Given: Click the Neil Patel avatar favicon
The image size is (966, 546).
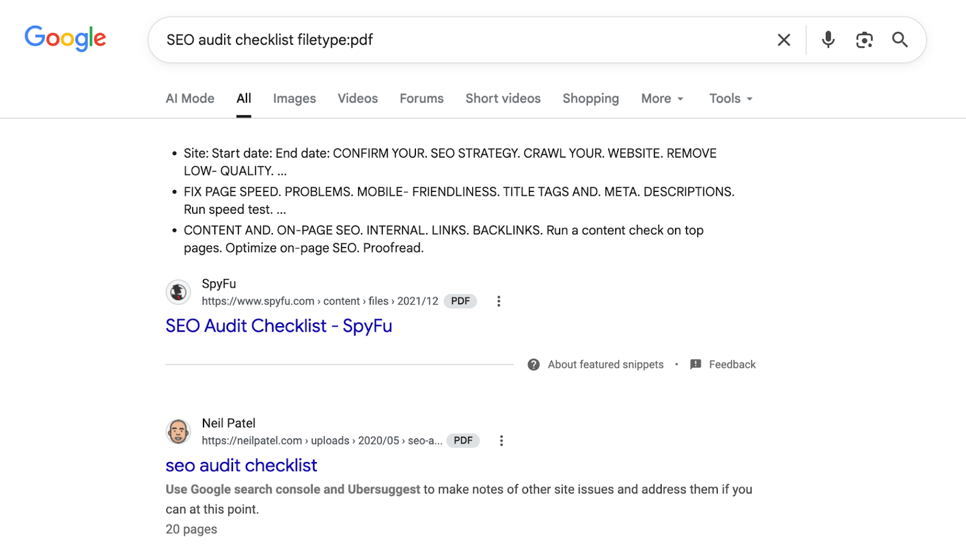Looking at the screenshot, I should pos(178,432).
